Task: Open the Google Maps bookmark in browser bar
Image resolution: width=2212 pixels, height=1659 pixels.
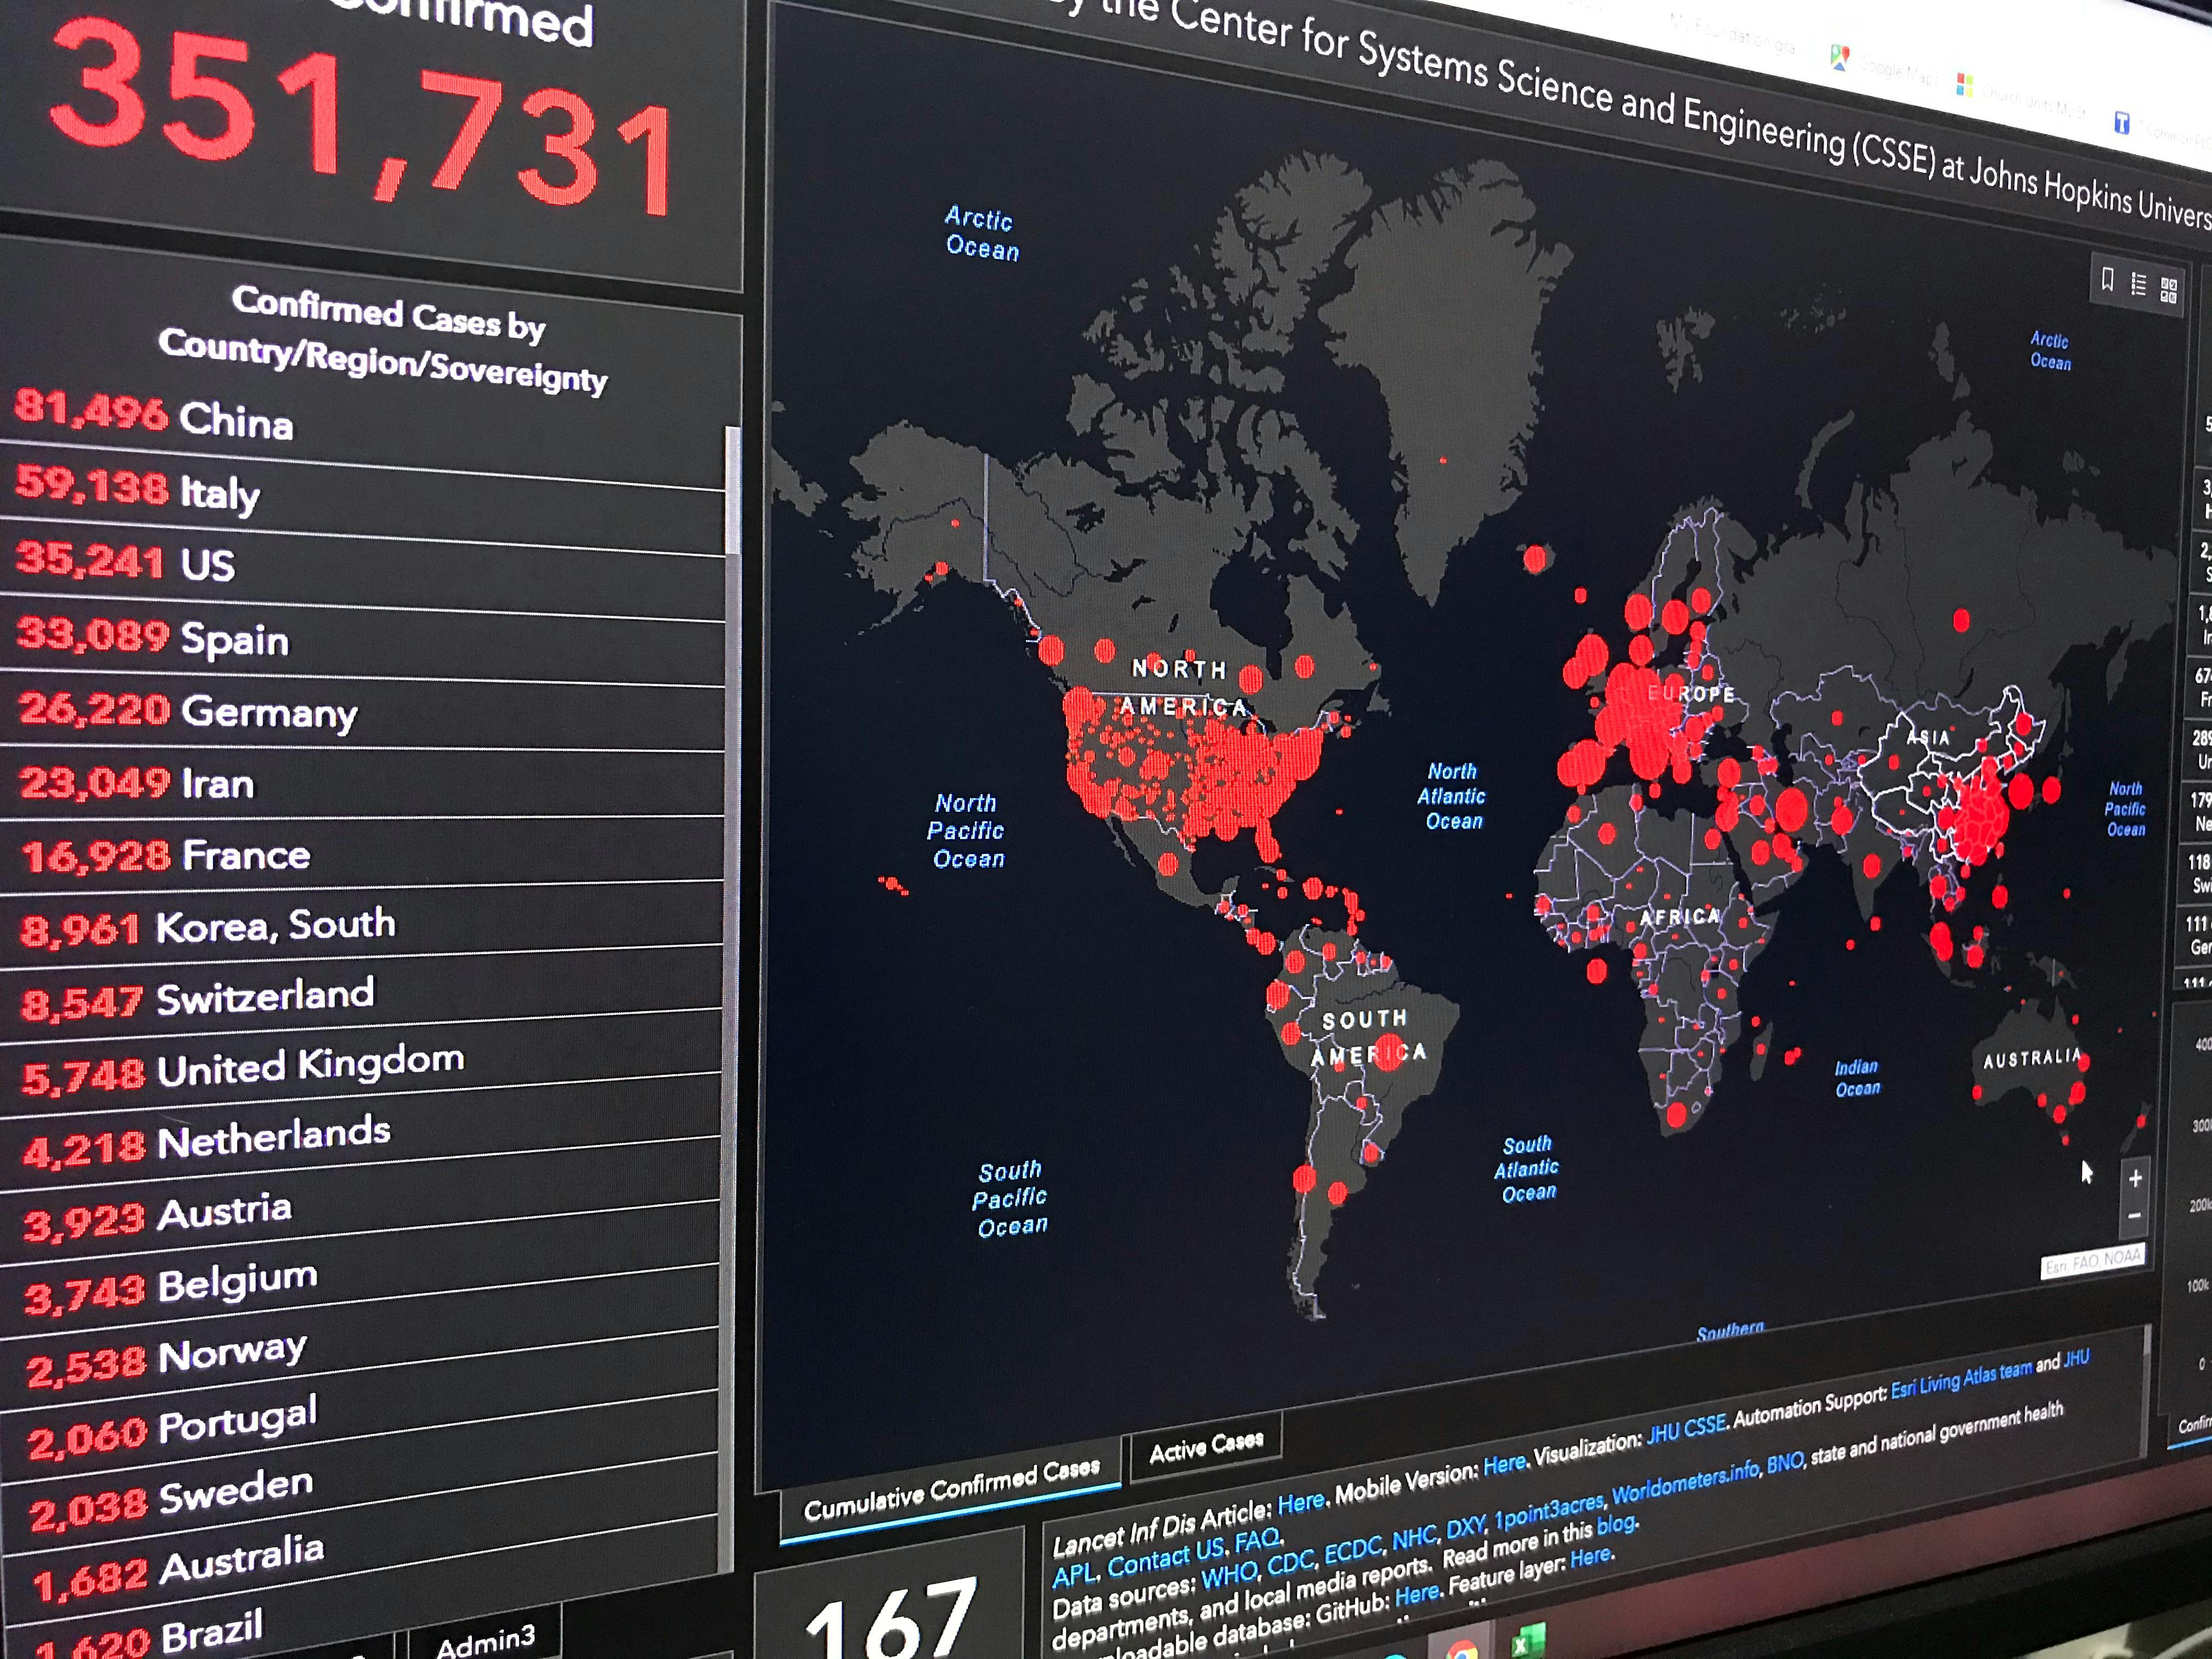Action: click(1884, 66)
